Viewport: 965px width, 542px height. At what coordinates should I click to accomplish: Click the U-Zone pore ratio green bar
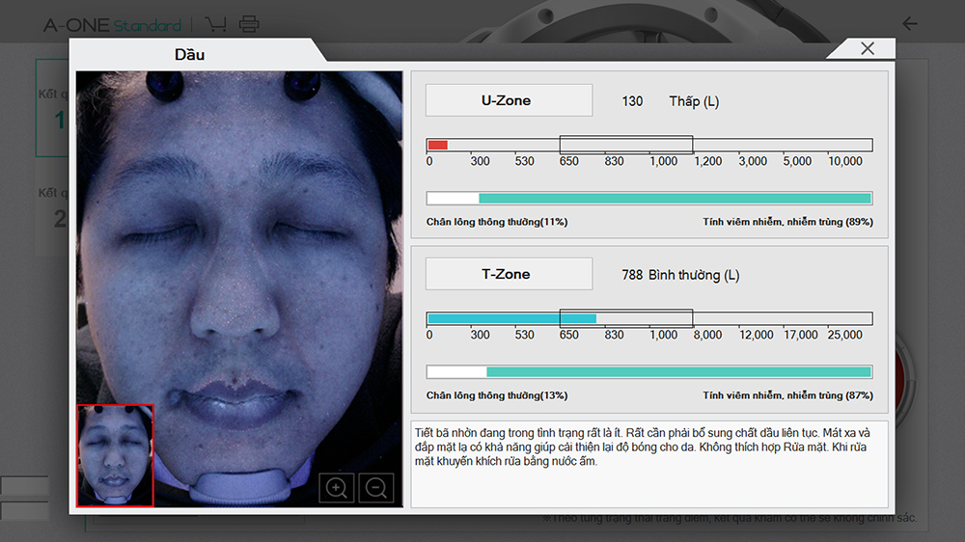[x=649, y=199]
